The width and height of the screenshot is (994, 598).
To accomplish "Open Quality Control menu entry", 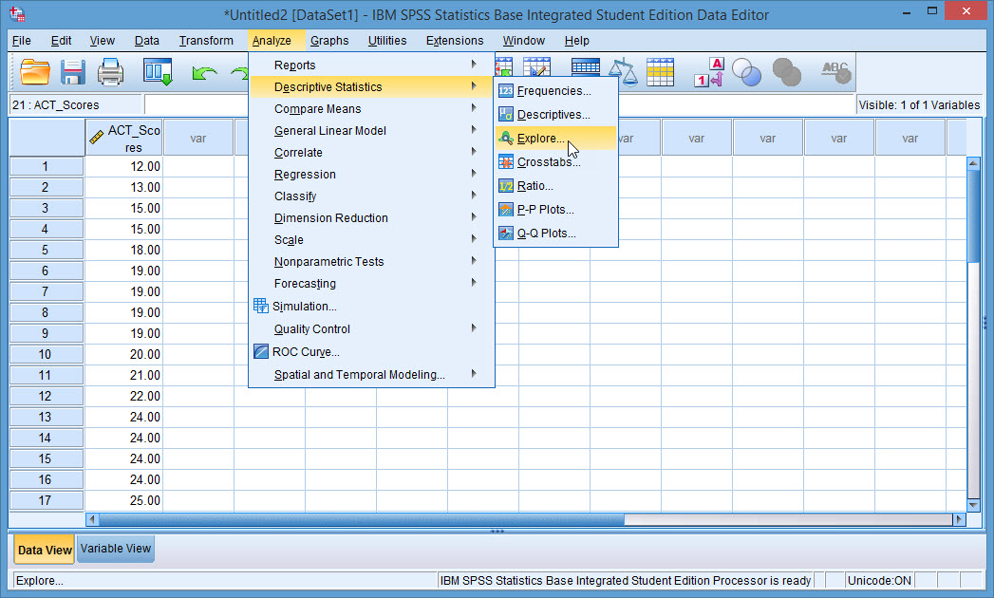I will coord(371,329).
